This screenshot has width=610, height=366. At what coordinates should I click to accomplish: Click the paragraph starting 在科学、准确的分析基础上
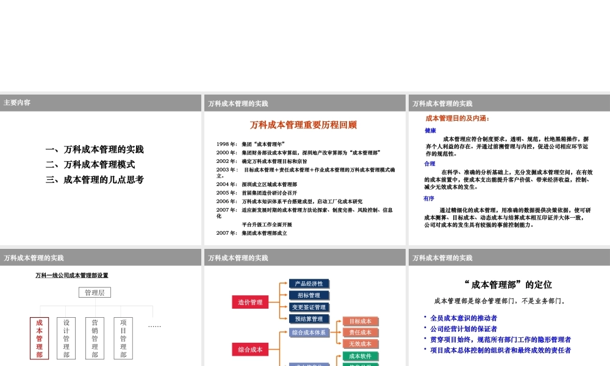509,179
